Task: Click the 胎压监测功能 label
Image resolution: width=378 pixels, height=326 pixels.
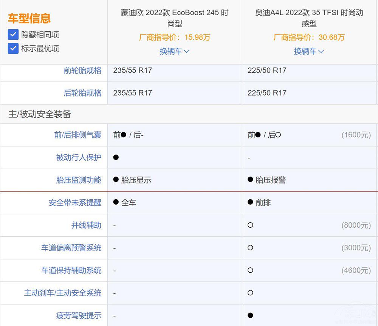Action: coord(79,180)
